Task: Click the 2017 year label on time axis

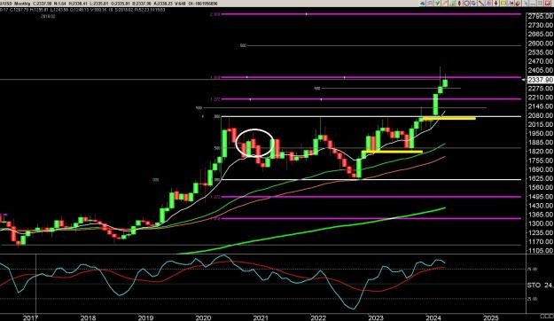Action: 30,317
